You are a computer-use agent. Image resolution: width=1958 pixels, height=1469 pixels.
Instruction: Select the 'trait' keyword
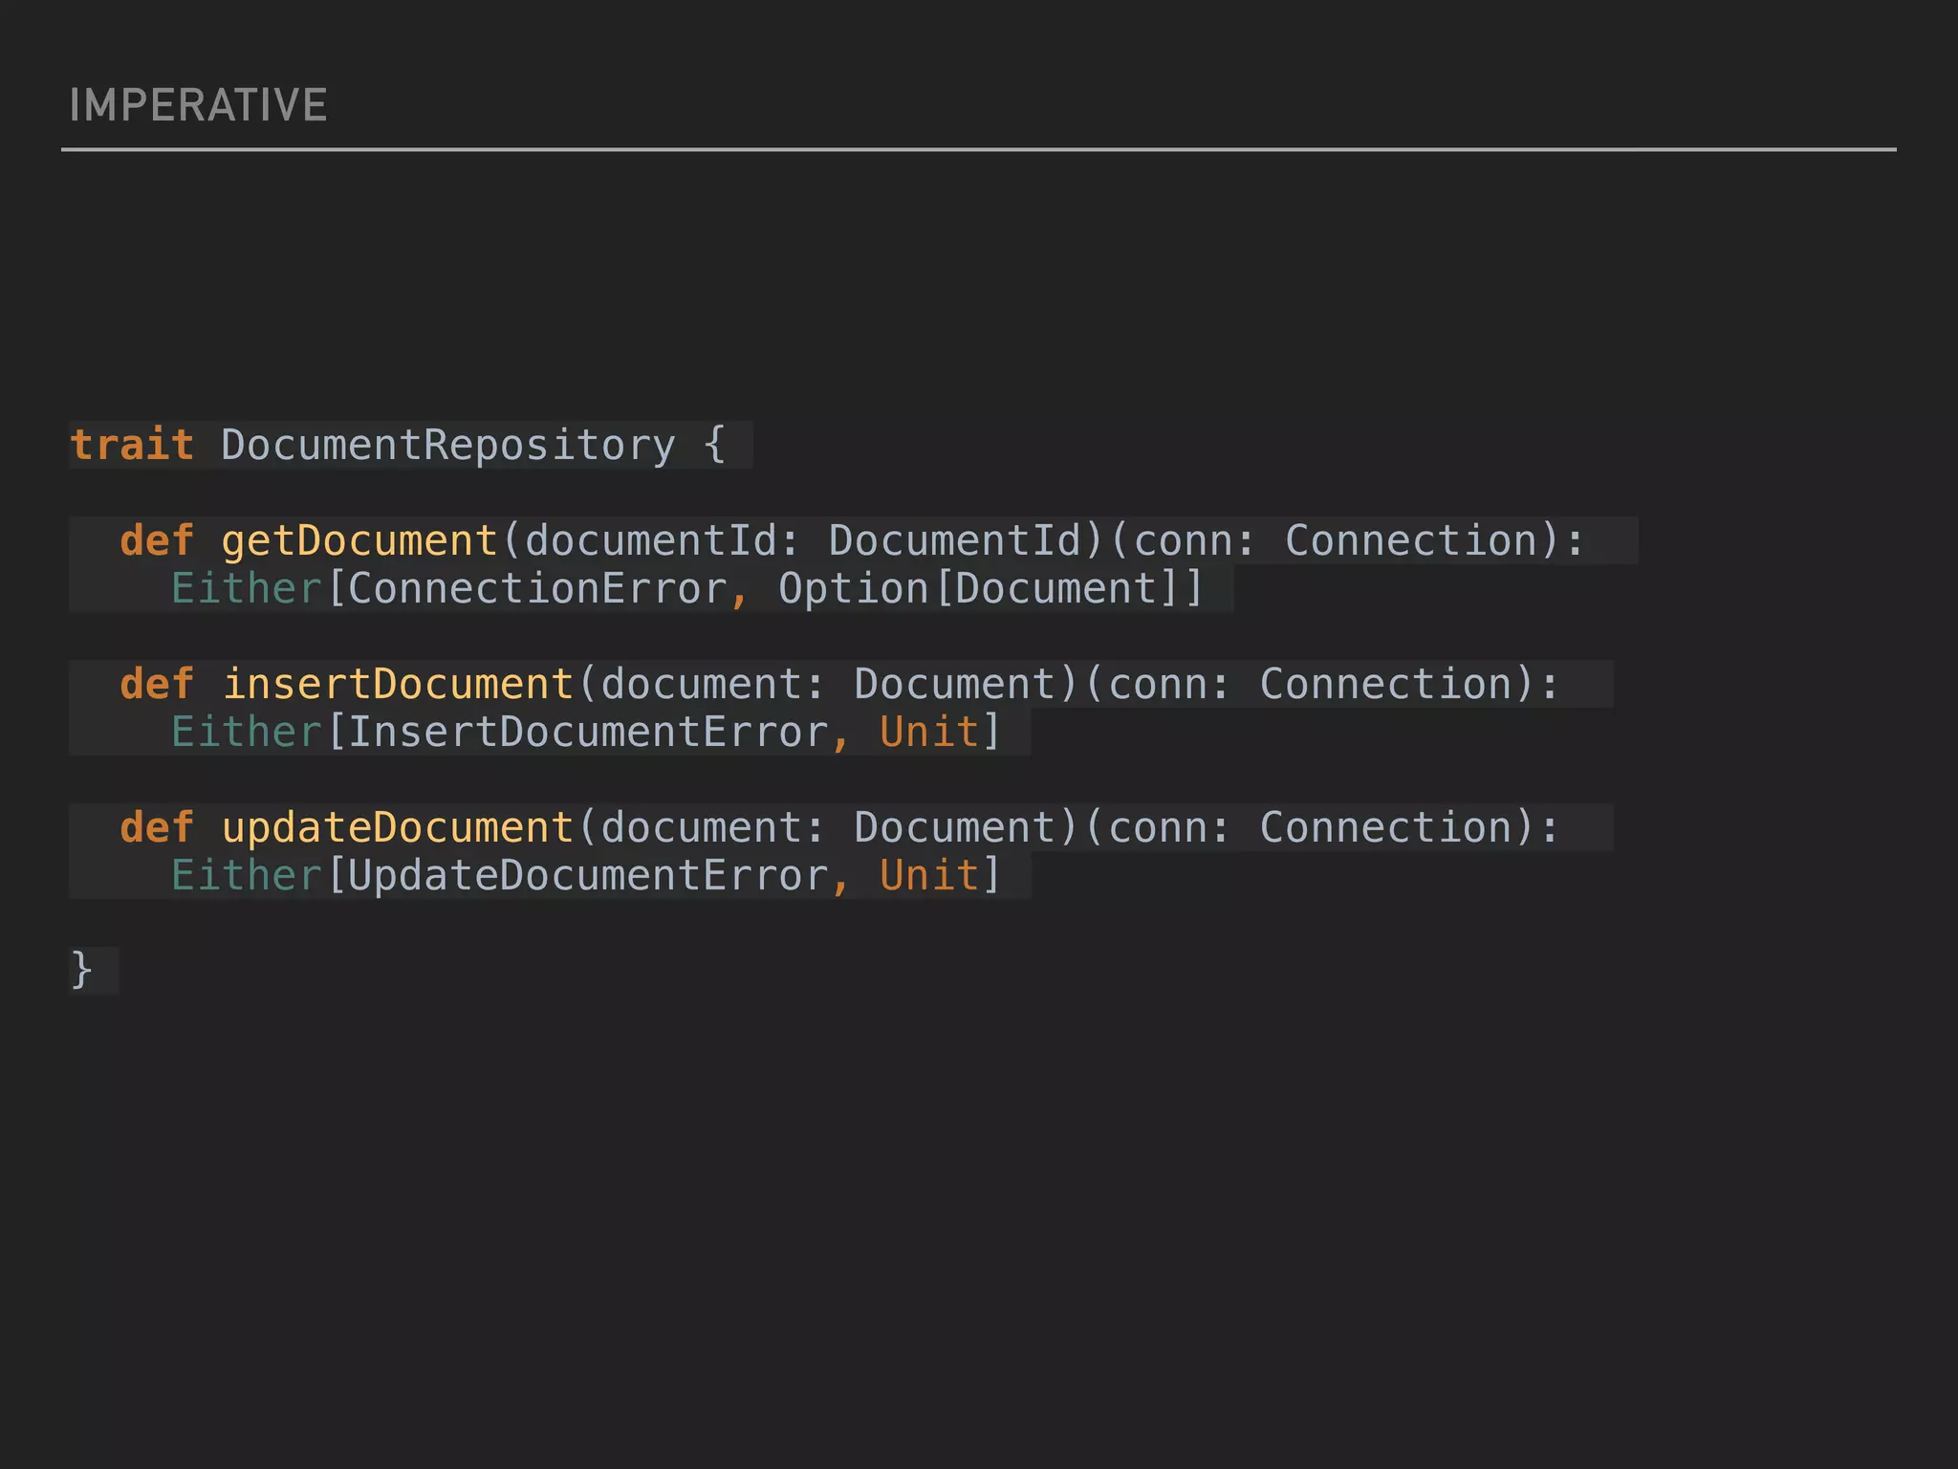132,445
